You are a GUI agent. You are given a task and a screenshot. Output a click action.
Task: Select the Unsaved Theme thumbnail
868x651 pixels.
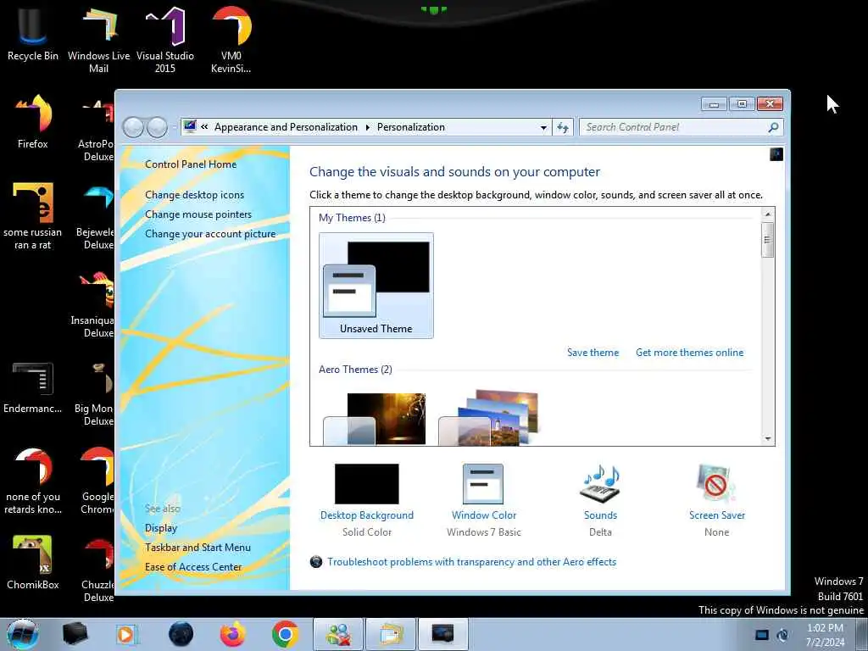tap(376, 285)
